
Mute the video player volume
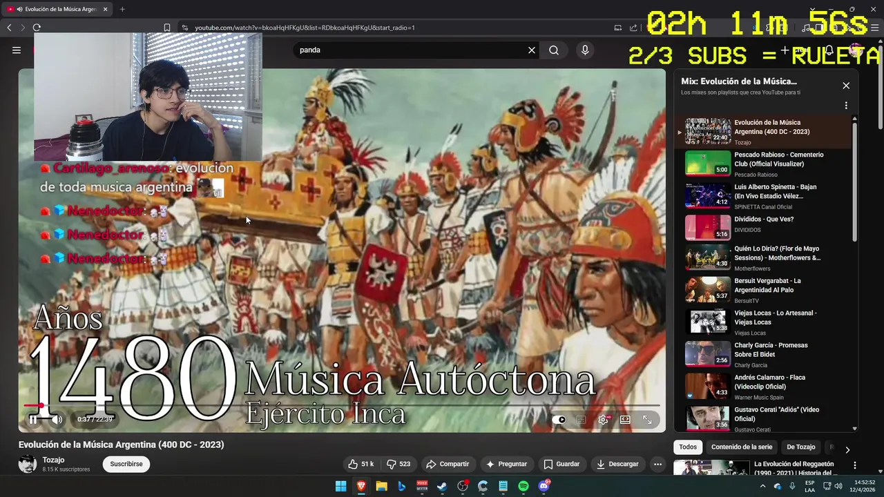(57, 419)
